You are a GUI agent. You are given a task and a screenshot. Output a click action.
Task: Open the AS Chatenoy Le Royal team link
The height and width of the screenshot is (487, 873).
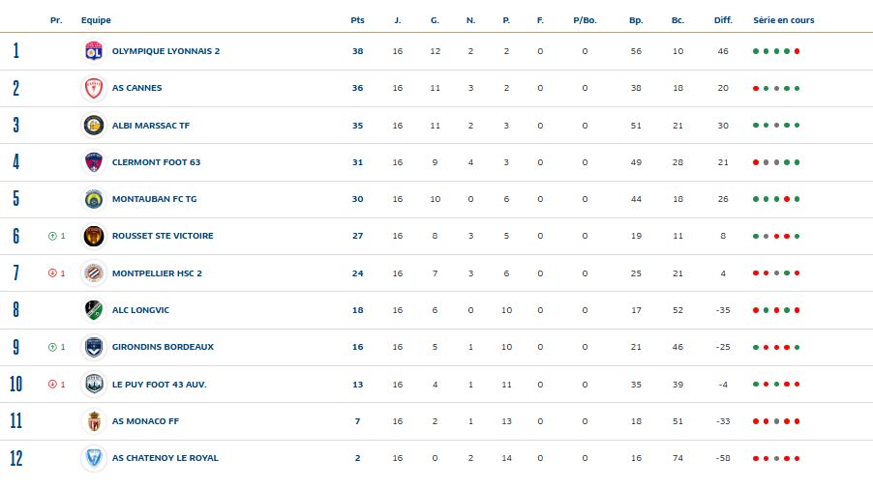tap(165, 458)
